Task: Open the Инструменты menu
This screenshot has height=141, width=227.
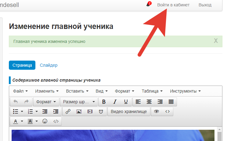Action: [185, 91]
